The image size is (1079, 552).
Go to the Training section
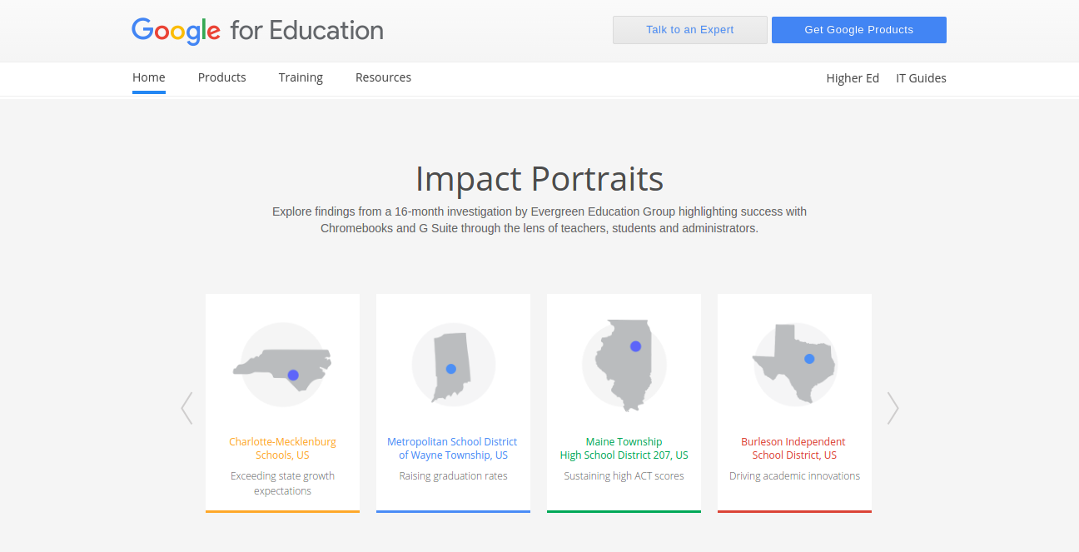[x=301, y=77]
